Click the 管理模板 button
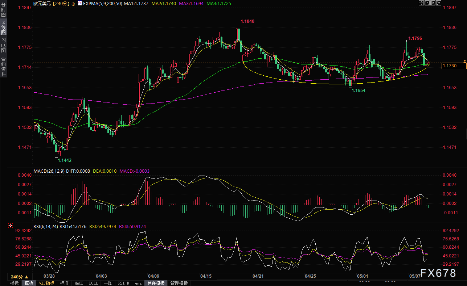The height and width of the screenshot is (286, 467). 179,283
